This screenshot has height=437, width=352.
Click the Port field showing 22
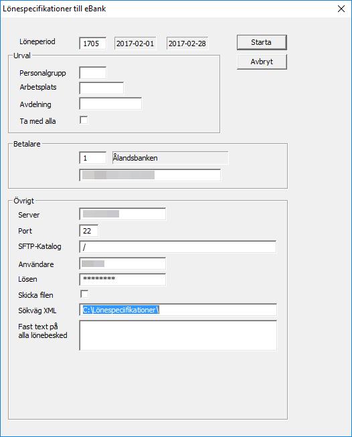[88, 231]
